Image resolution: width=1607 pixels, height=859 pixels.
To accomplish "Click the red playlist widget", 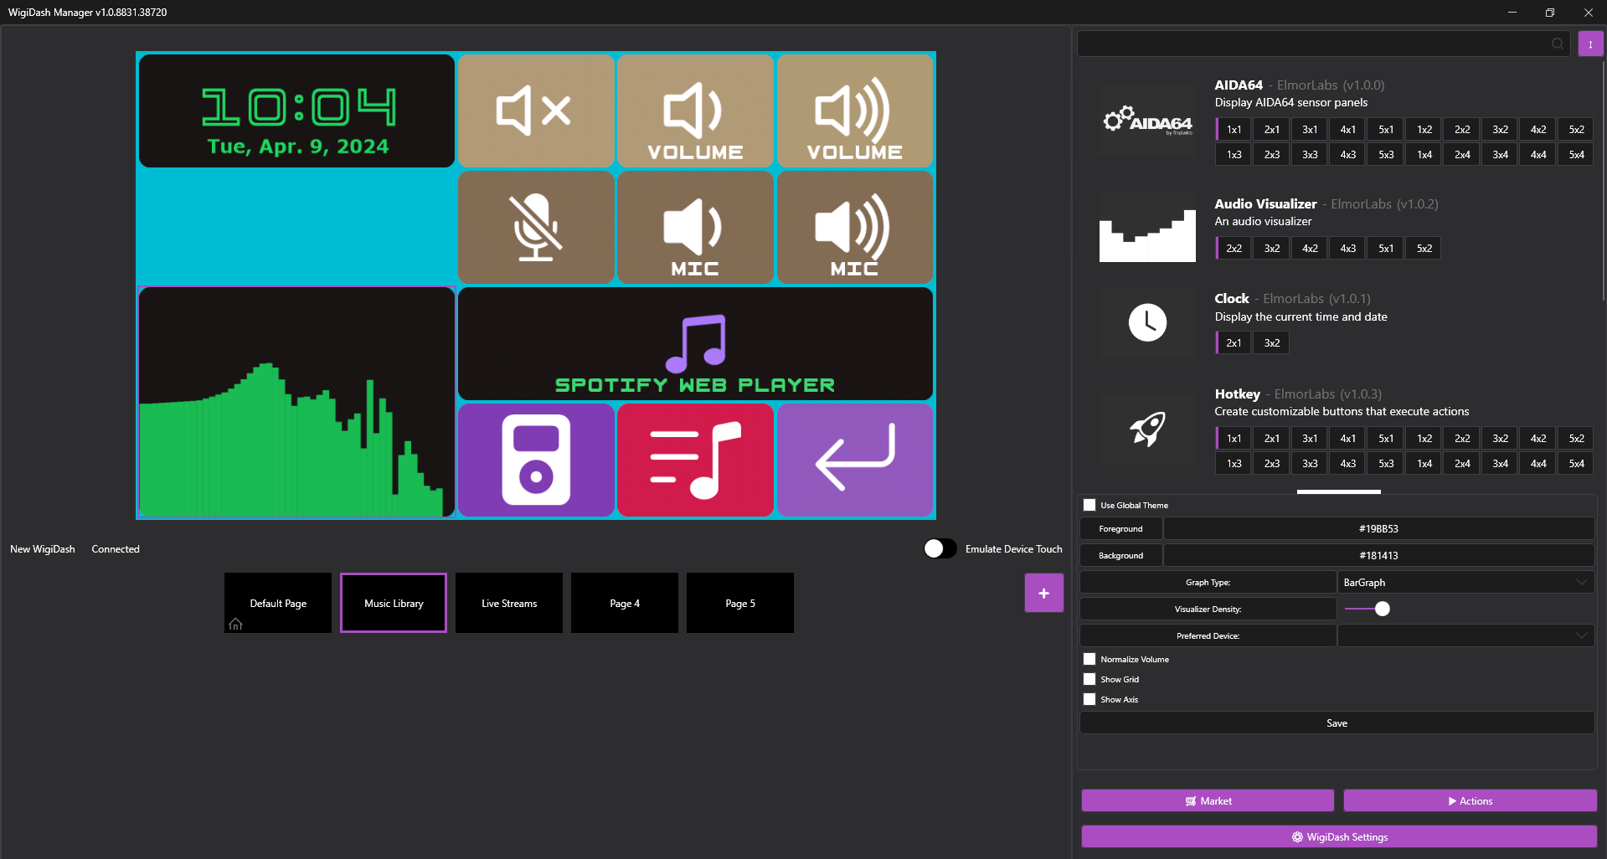I will (x=695, y=460).
